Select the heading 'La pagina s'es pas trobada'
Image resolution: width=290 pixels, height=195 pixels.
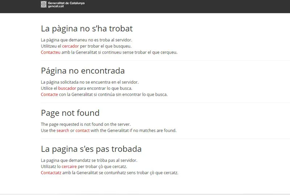[x=91, y=149]
